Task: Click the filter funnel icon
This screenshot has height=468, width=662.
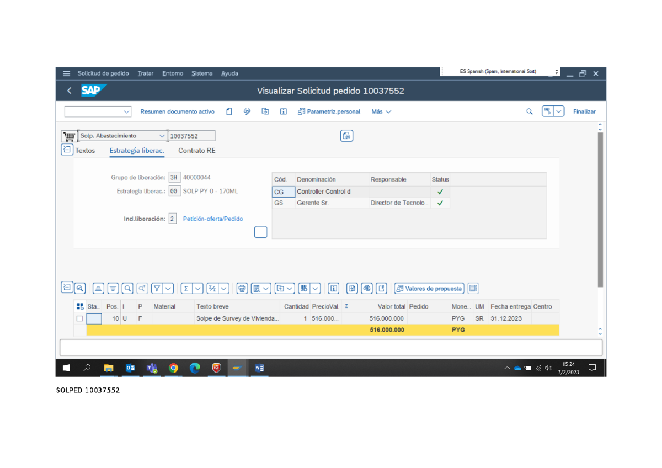Action: tap(157, 288)
